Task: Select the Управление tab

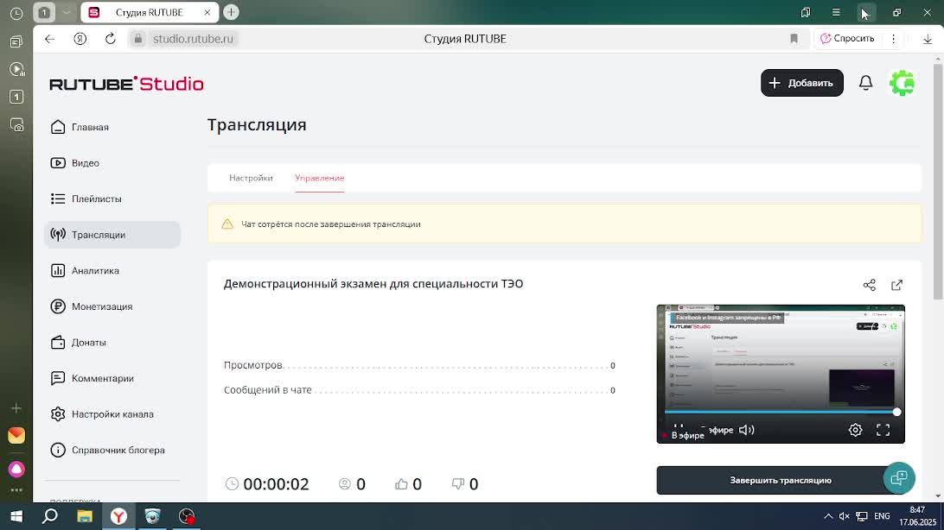Action: [320, 178]
